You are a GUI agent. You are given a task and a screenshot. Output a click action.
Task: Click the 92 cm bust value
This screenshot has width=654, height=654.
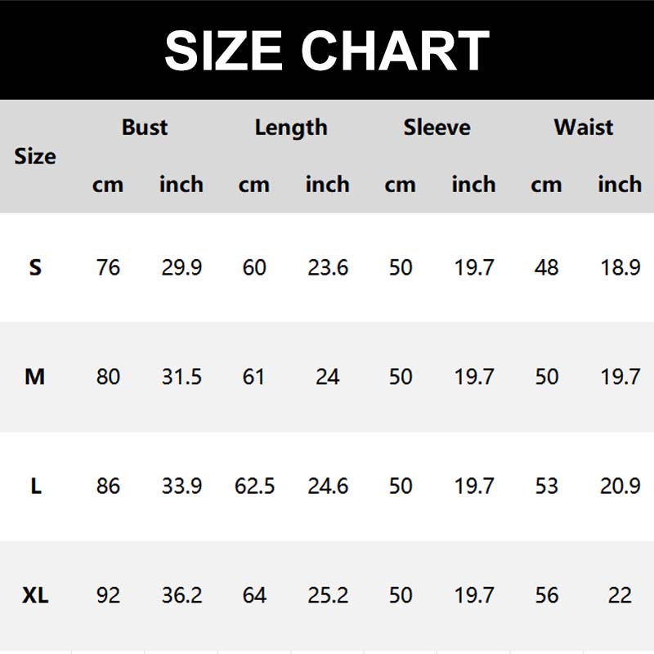click(108, 595)
